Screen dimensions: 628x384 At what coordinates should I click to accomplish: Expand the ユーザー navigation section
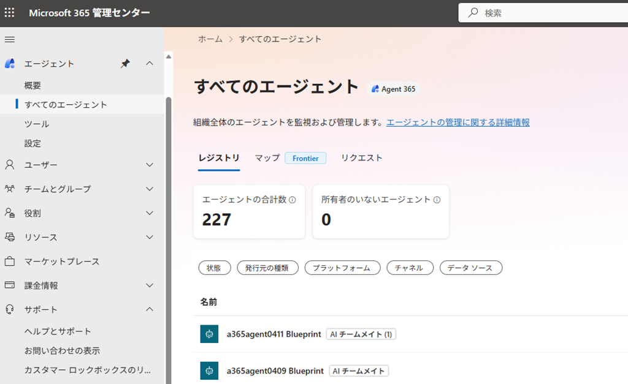150,165
